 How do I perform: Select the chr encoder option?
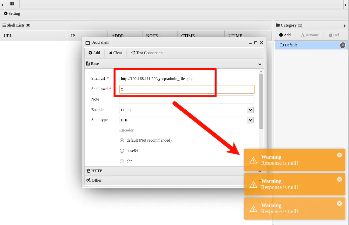(122, 161)
